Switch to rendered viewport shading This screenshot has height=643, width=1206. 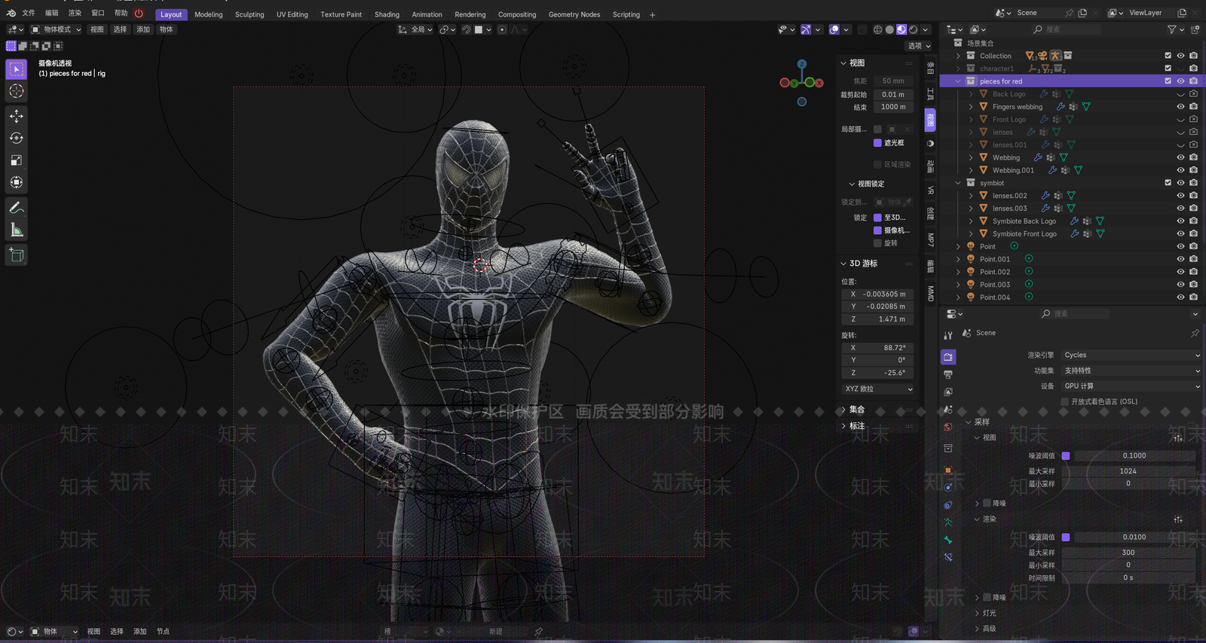[x=914, y=29]
